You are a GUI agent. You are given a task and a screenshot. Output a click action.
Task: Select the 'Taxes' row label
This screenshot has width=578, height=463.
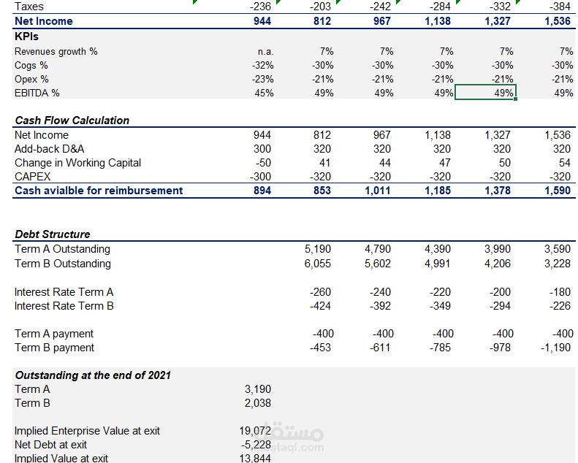pos(29,7)
